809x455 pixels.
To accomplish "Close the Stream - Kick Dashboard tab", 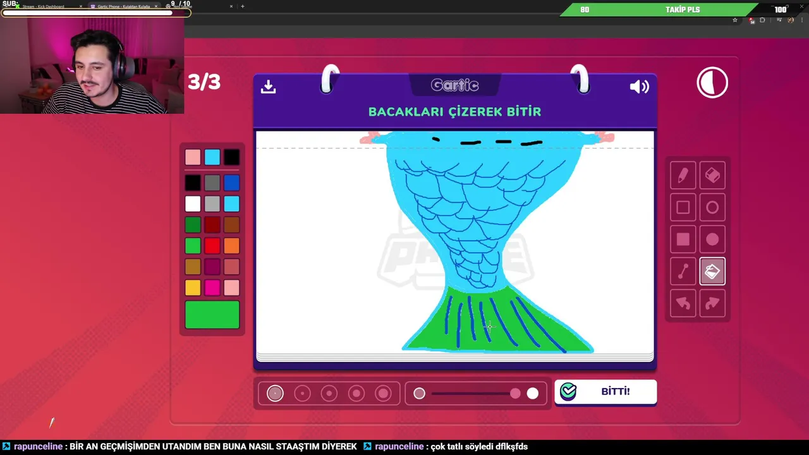I will [x=80, y=6].
